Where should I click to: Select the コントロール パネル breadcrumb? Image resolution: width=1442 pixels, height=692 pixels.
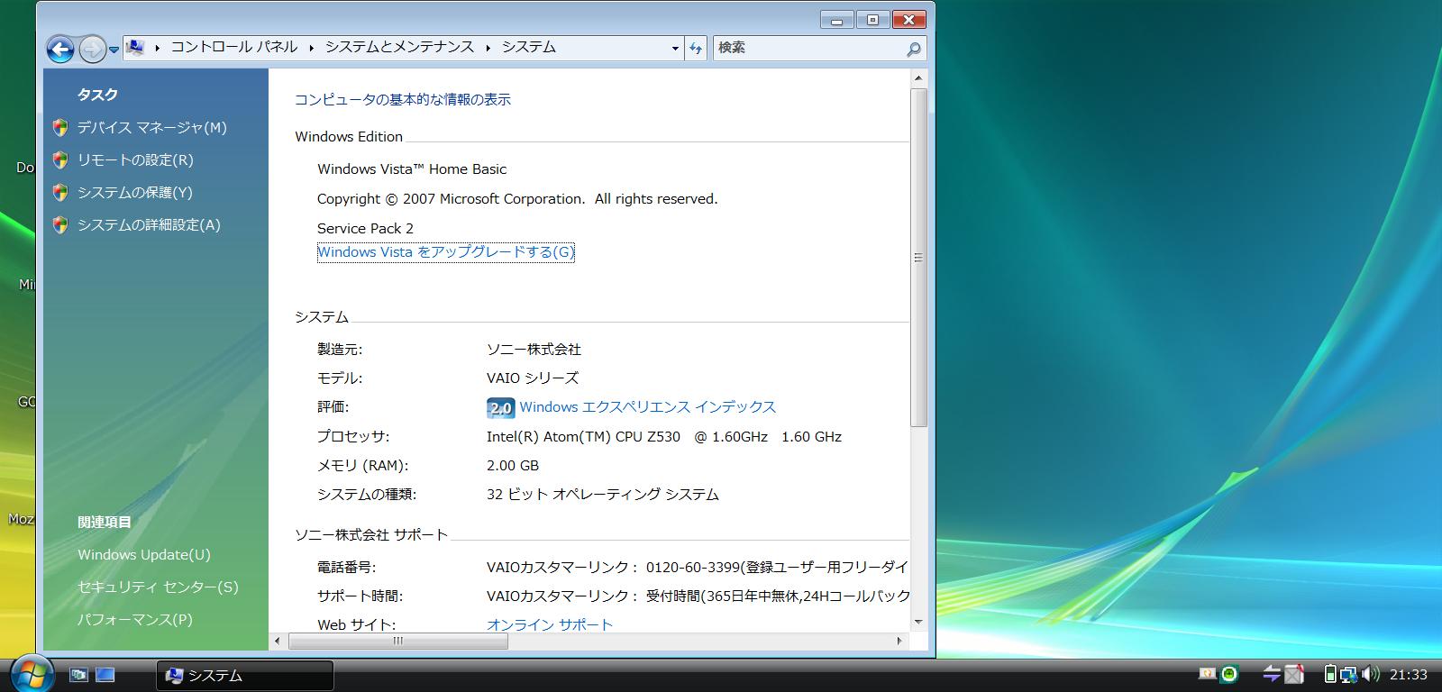point(234,47)
